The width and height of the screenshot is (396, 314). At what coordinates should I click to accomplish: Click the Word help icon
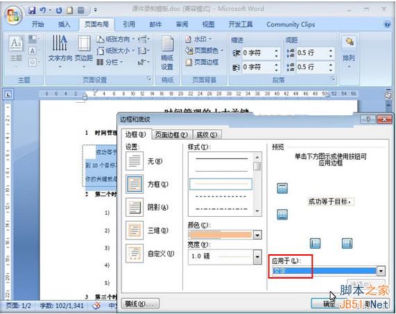click(387, 24)
